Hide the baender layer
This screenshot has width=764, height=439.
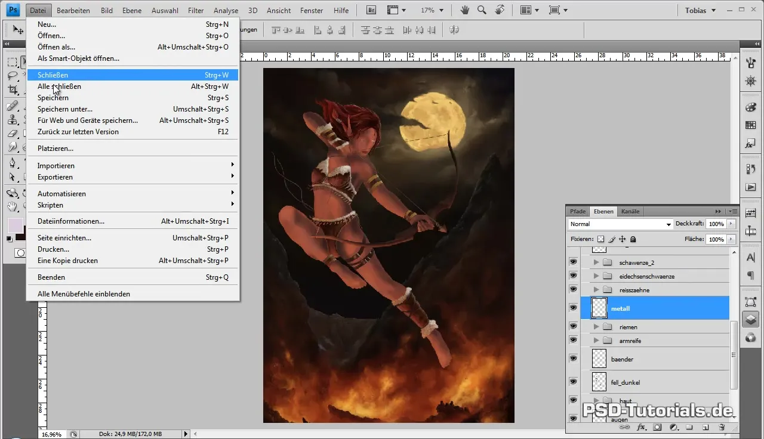(574, 358)
